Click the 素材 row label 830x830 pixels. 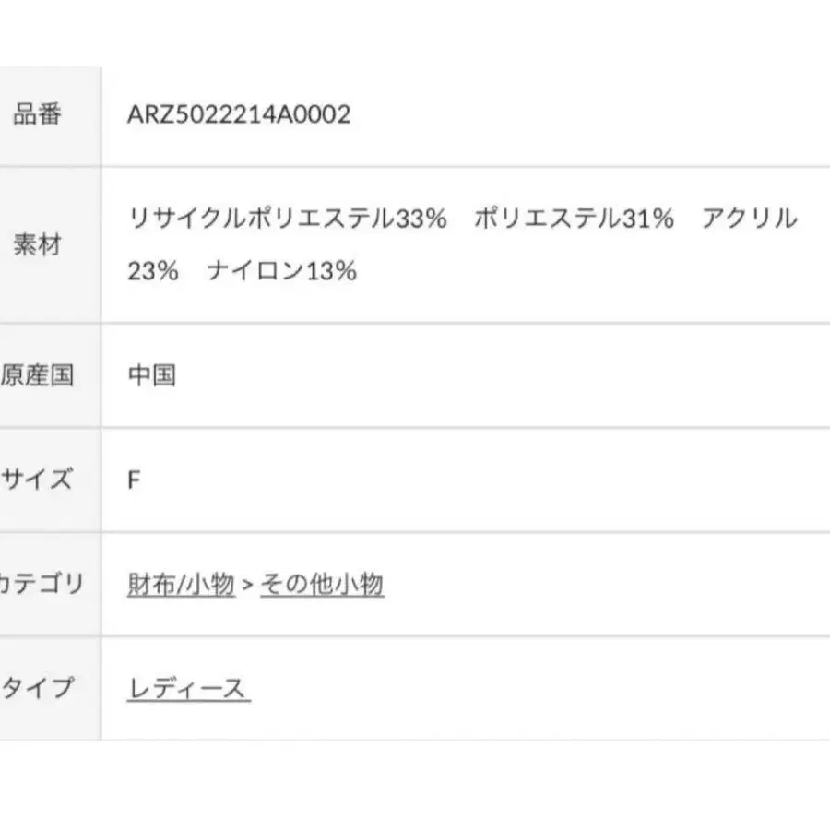pyautogui.click(x=37, y=245)
